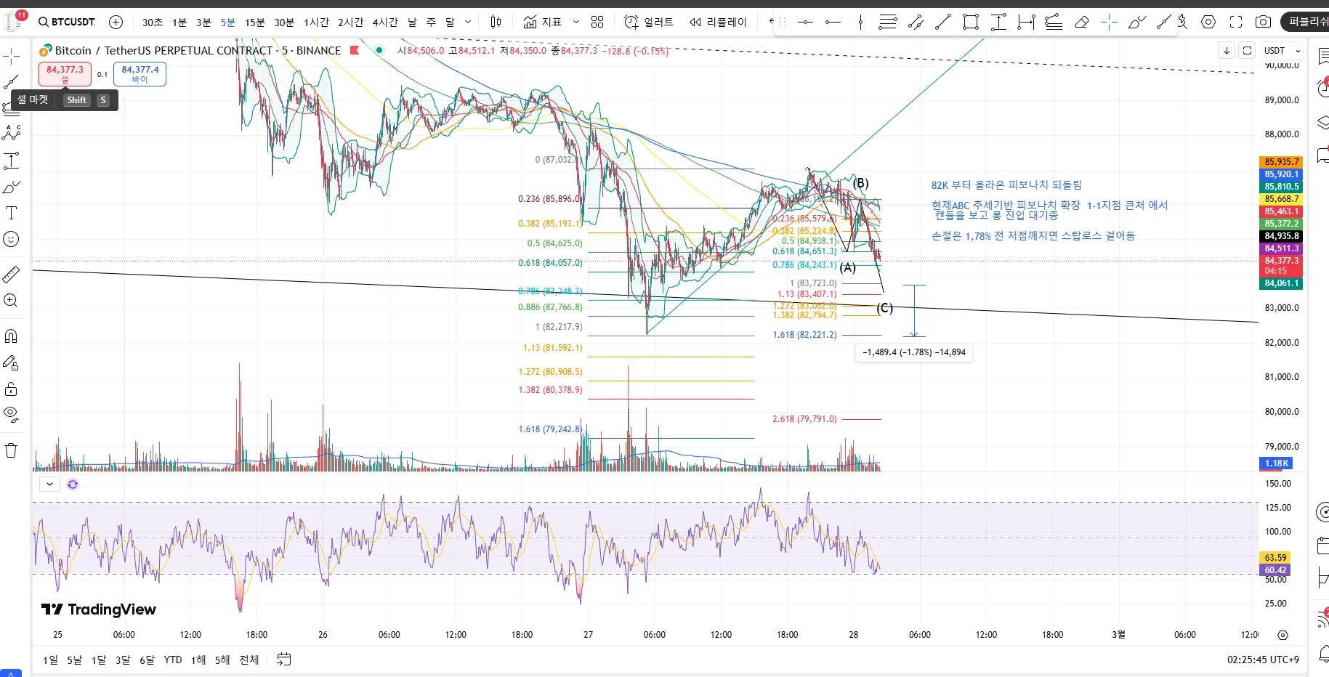
Task: Select the date range tool in favorites bar
Action: pos(1026,23)
